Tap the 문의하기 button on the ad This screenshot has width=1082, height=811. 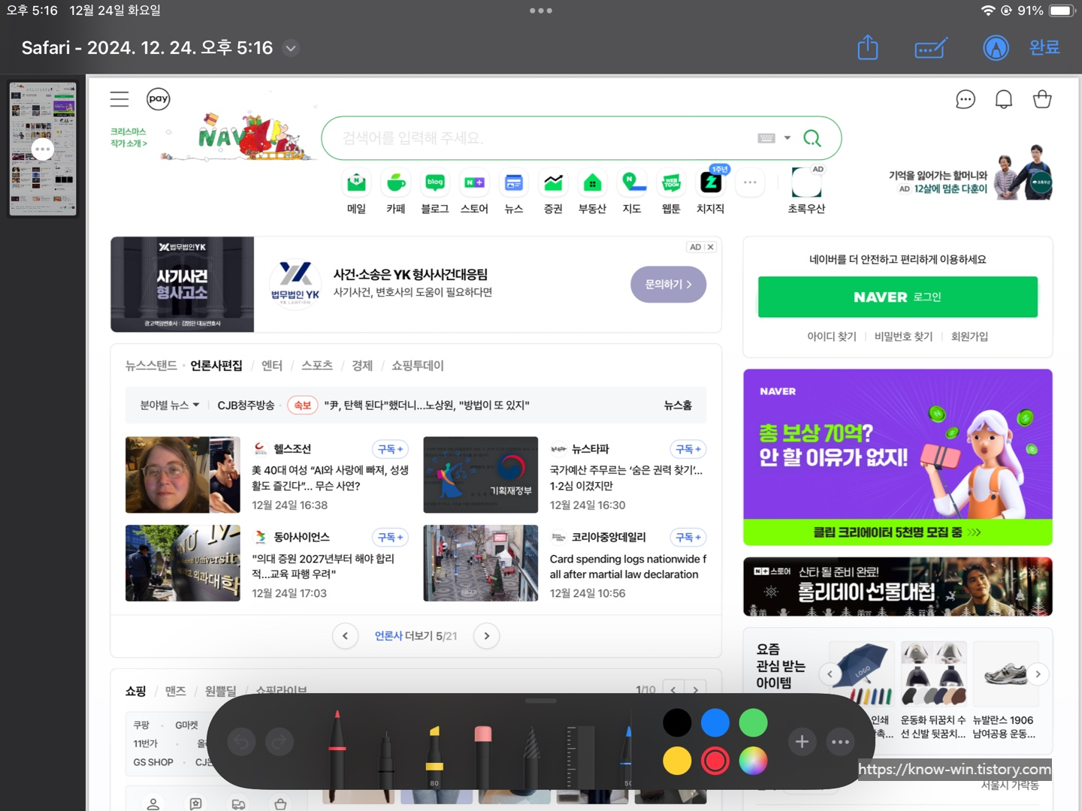tap(668, 285)
